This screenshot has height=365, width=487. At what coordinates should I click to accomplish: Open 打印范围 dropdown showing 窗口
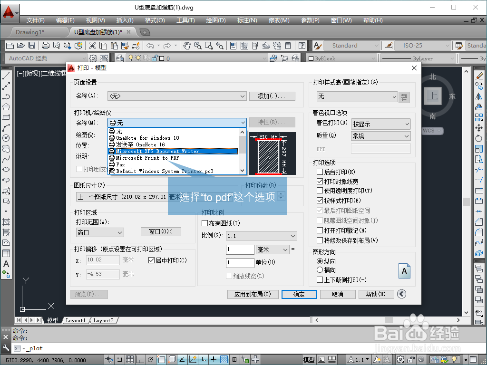[100, 232]
